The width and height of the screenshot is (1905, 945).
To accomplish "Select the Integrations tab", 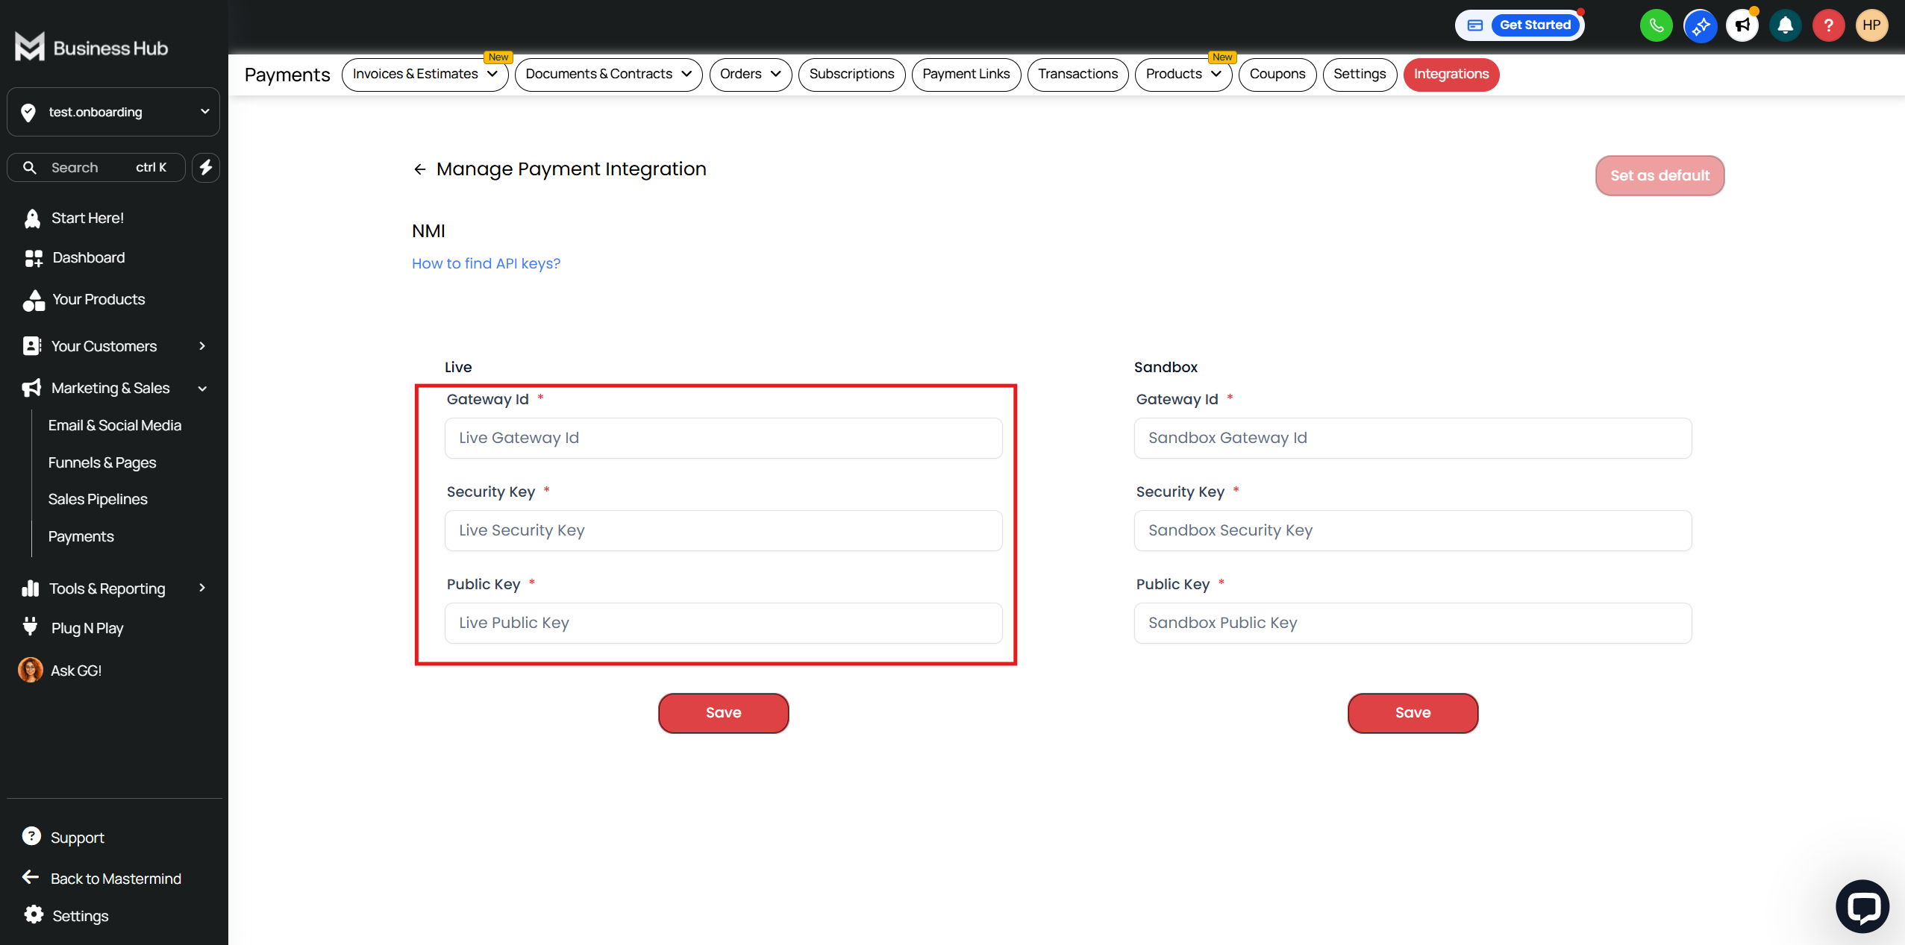I will pos(1451,75).
